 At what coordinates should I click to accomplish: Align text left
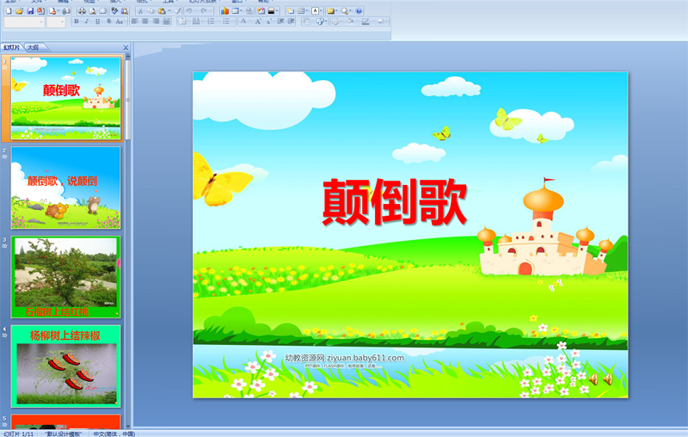tap(134, 21)
